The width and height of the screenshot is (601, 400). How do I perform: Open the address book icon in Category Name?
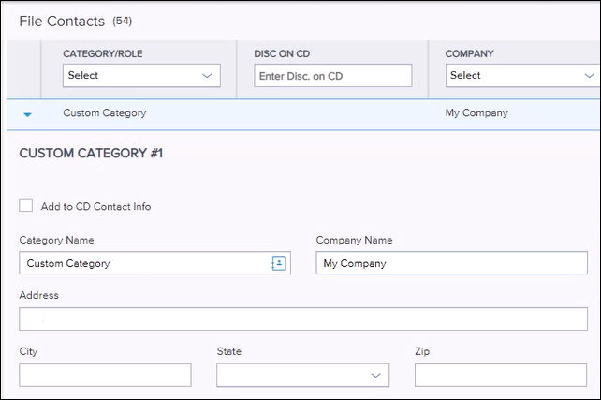click(x=279, y=263)
